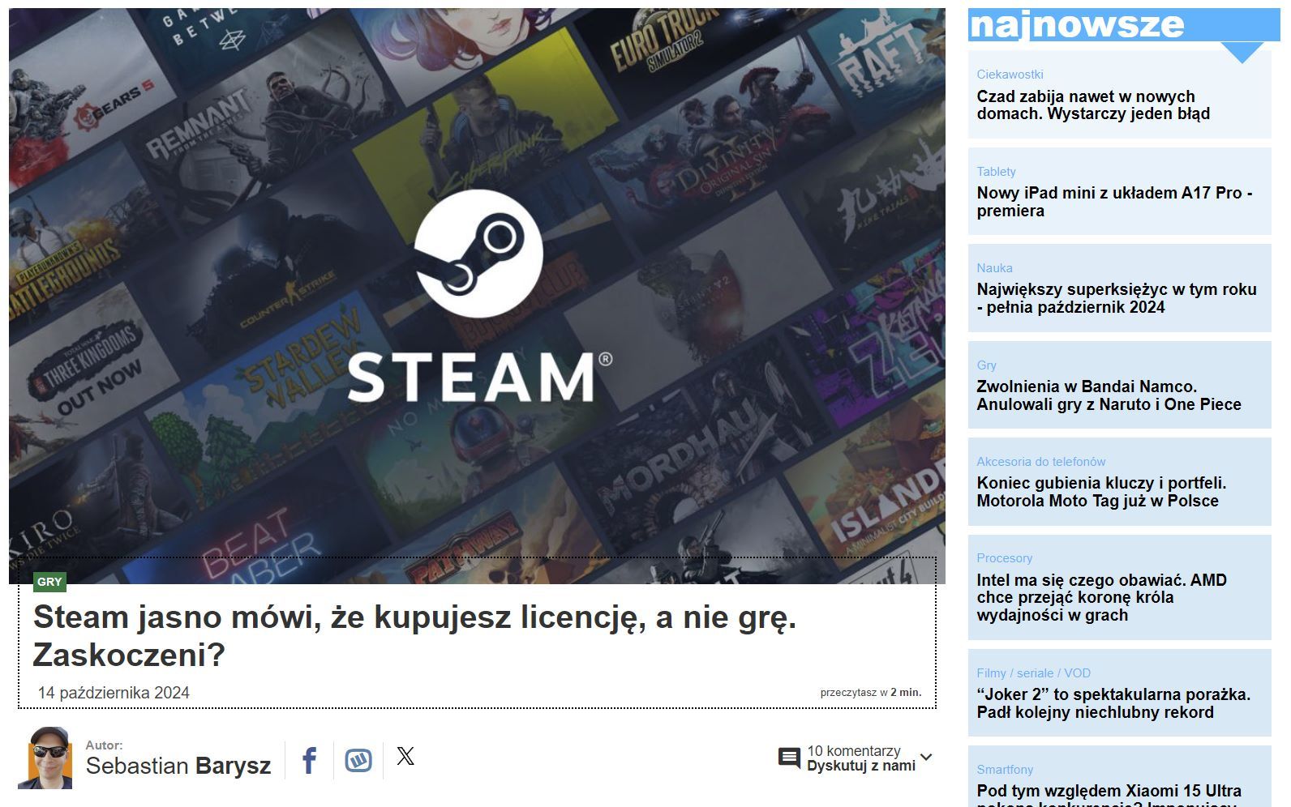Click 'Dyskutuj z nami' text
This screenshot has height=807, width=1291.
pyautogui.click(x=861, y=766)
